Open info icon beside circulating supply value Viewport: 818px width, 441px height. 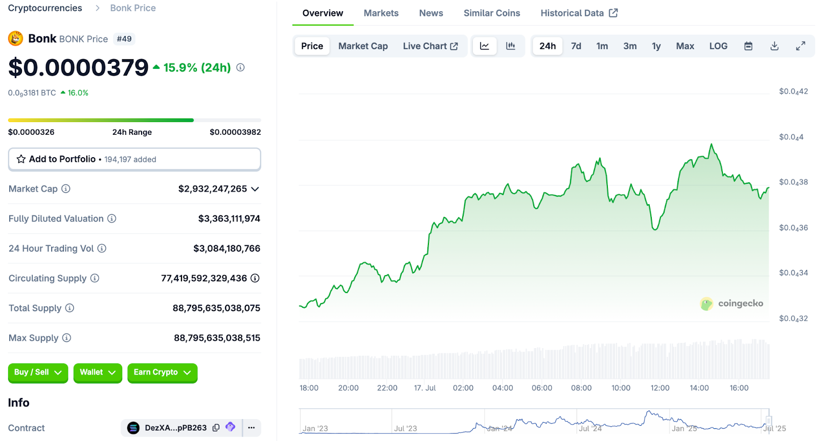click(x=255, y=278)
